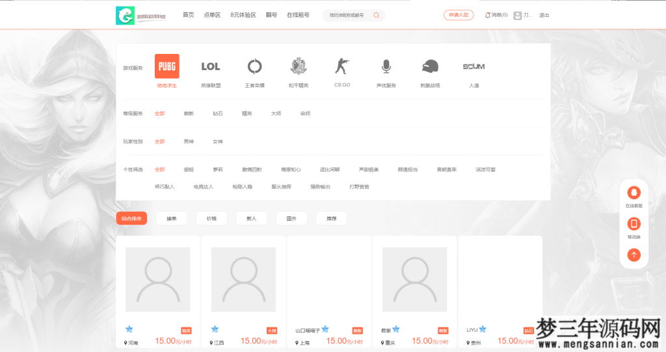This screenshot has width=666, height=352.
Task: Filter personality by 打野爸爸
Action: (359, 186)
